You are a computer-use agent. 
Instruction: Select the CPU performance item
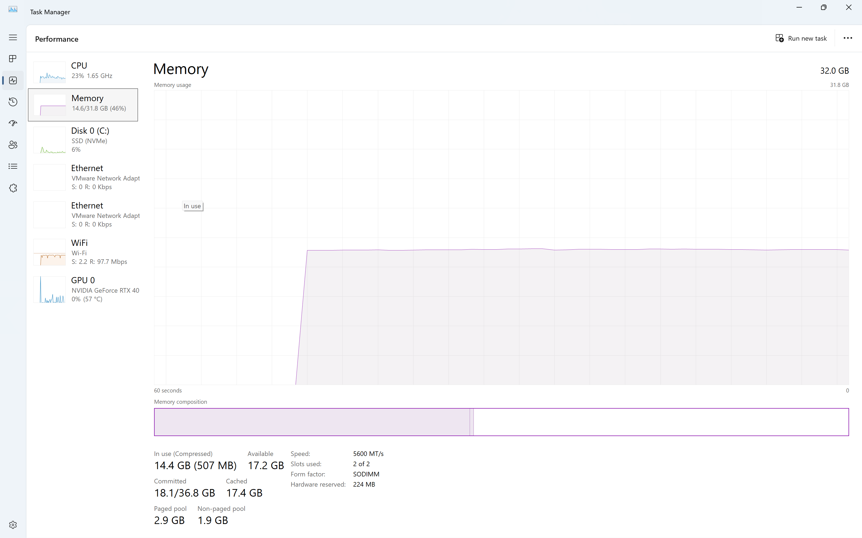pyautogui.click(x=85, y=70)
